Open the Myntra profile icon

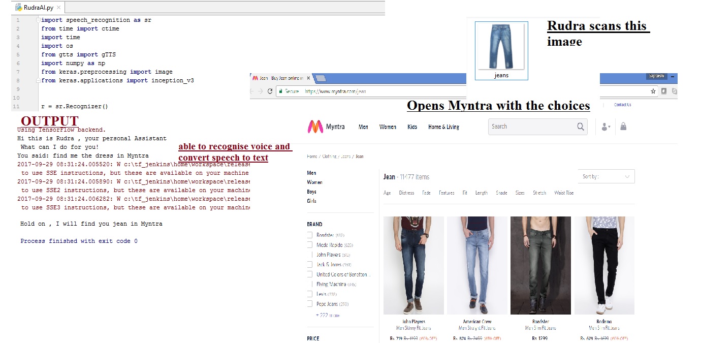(x=606, y=127)
